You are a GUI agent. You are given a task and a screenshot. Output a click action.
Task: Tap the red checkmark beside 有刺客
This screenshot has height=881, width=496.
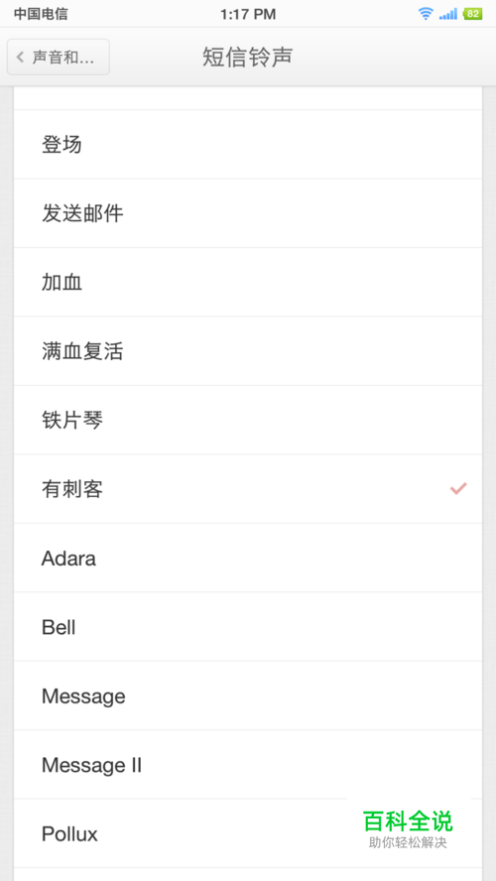[x=458, y=489]
